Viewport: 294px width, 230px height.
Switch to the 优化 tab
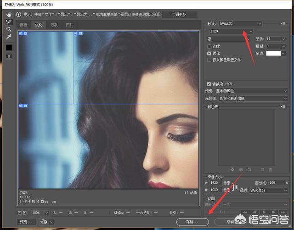click(39, 25)
